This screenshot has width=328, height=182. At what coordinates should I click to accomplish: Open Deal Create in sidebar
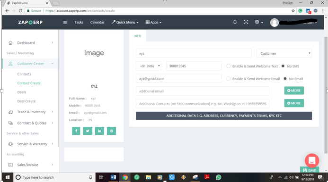tap(27, 101)
